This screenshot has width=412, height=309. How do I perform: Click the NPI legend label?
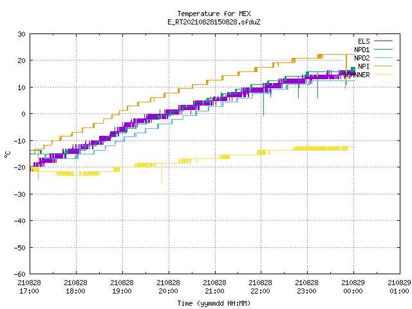coord(364,66)
